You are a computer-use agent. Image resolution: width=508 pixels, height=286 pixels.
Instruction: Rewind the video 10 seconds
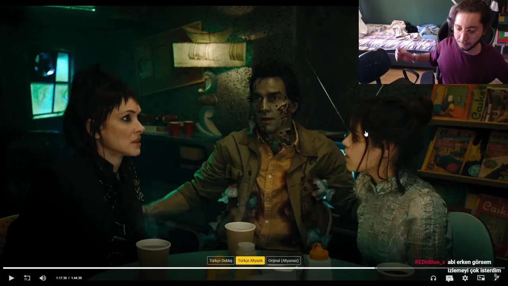(27, 278)
